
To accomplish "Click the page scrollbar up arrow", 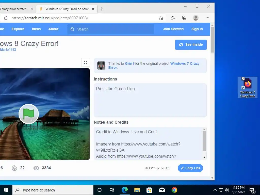I will click(212, 25).
